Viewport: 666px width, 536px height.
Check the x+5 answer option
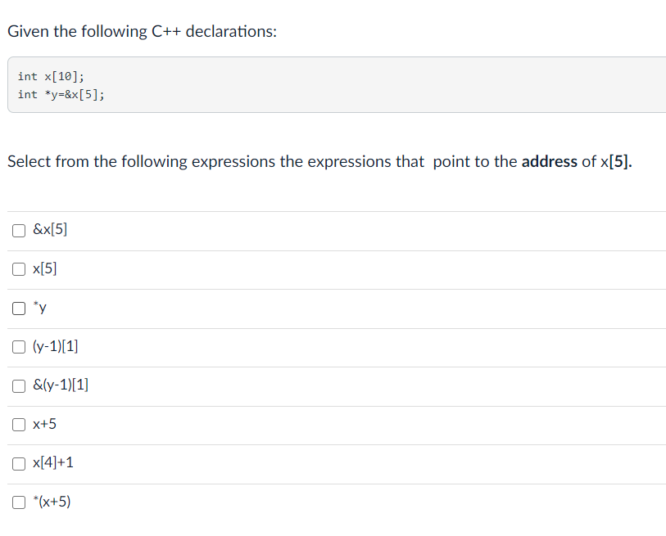point(18,424)
